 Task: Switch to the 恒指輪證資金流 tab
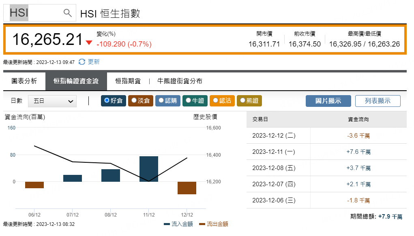(x=76, y=81)
